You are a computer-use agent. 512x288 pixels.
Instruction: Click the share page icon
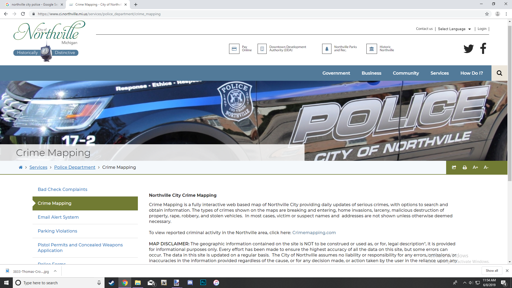point(454,167)
